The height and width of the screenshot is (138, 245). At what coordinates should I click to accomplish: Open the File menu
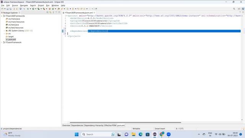3,5
